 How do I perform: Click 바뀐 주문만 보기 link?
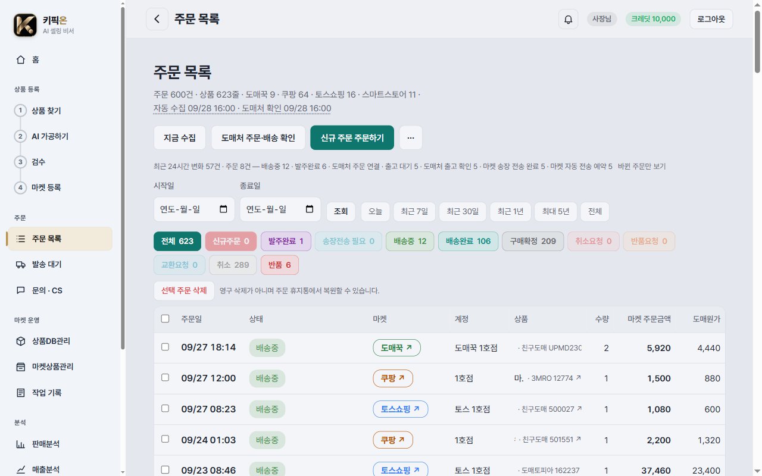pos(642,167)
